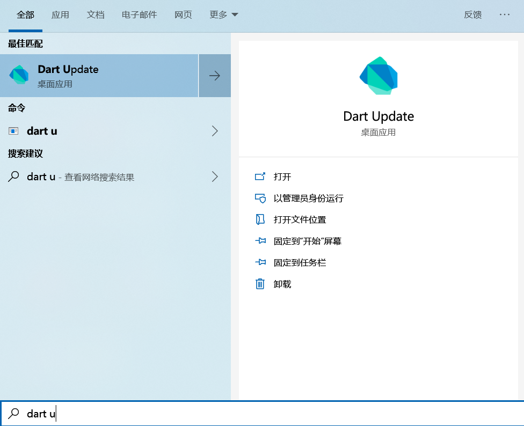Switch to the 文档 tab
This screenshot has height=426, width=524.
[96, 14]
